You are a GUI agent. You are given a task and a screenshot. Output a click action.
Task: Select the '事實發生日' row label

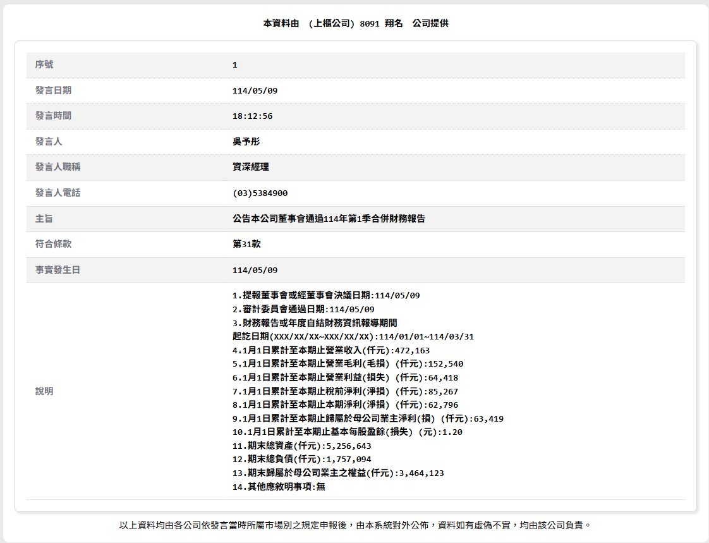(58, 270)
